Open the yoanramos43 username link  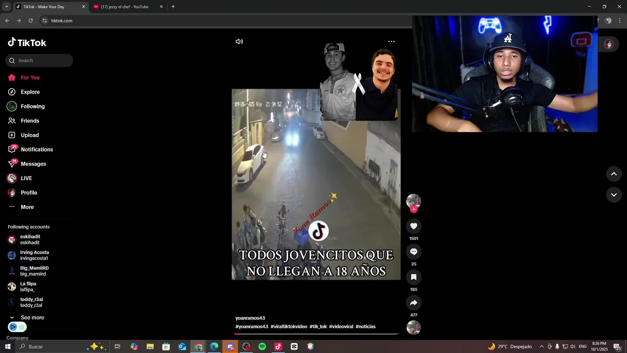(250, 318)
